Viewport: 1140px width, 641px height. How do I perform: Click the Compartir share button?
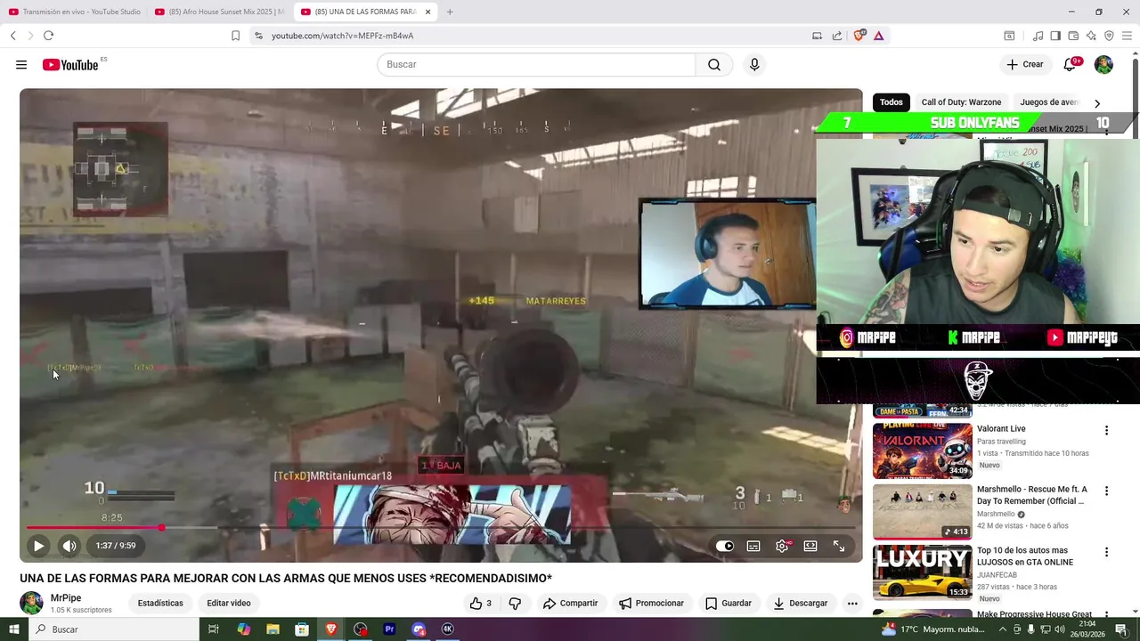click(x=570, y=603)
